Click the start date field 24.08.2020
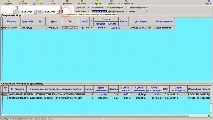 click(x=27, y=12)
